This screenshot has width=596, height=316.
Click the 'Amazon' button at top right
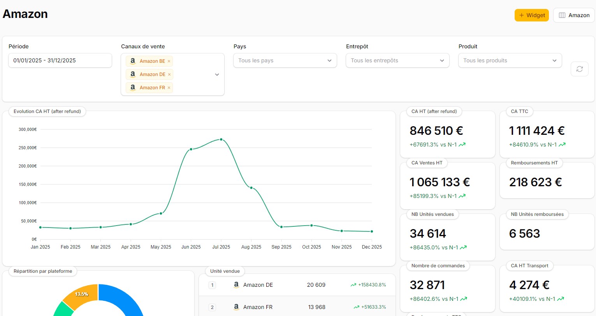click(x=574, y=15)
